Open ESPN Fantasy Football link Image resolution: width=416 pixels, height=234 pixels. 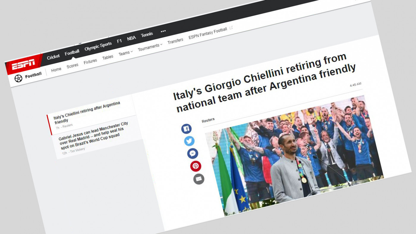pos(208,34)
